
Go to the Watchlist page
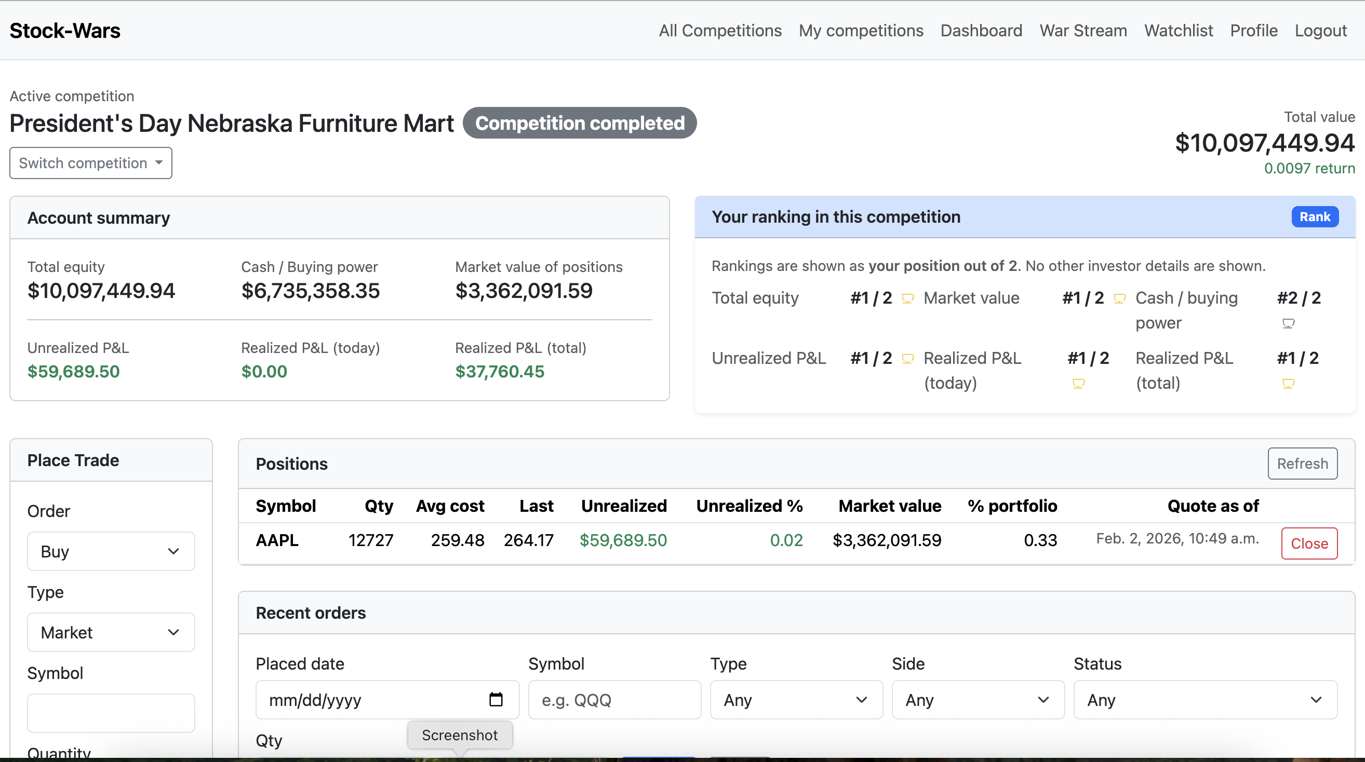tap(1179, 30)
